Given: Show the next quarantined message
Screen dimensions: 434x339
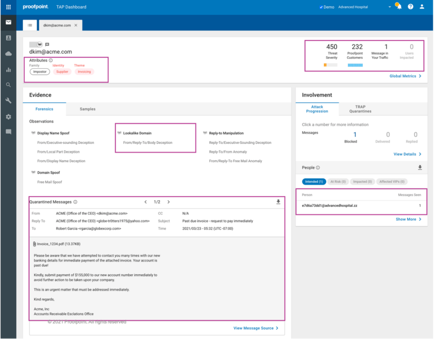Looking at the screenshot, I should (169, 202).
